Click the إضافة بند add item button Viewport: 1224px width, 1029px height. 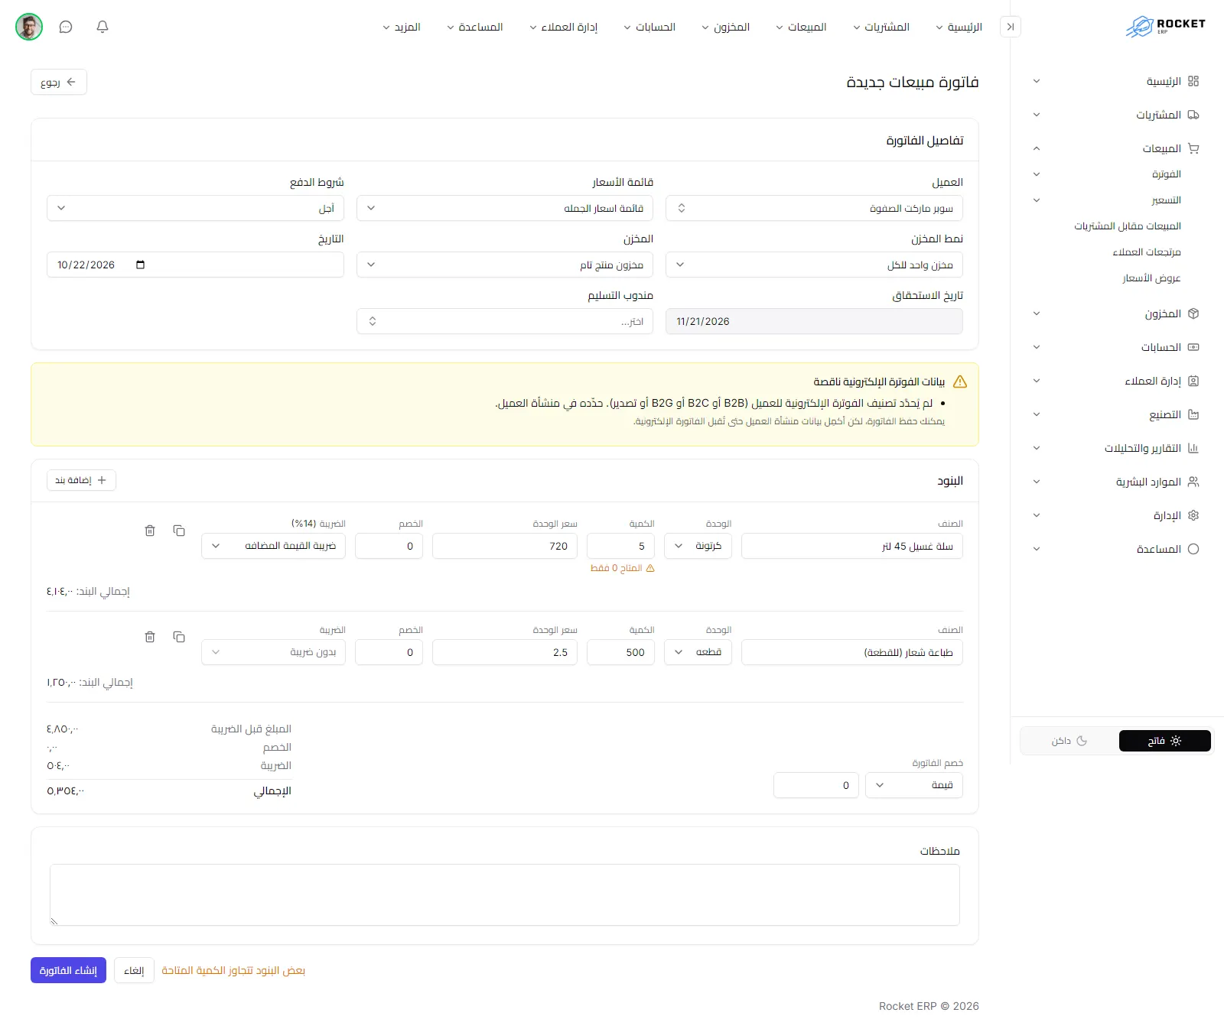[81, 480]
